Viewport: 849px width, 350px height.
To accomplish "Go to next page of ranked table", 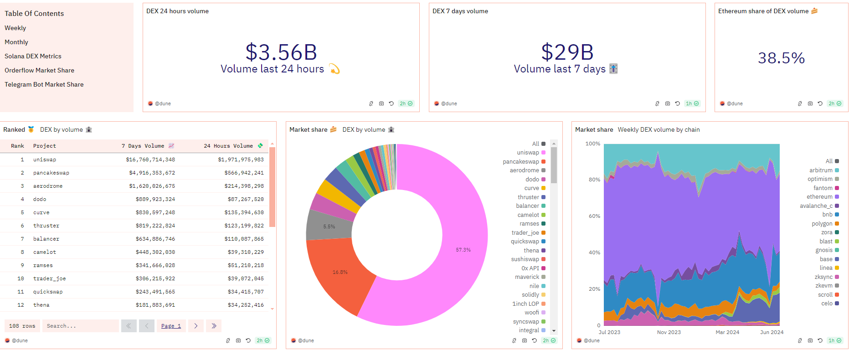I will (x=196, y=326).
